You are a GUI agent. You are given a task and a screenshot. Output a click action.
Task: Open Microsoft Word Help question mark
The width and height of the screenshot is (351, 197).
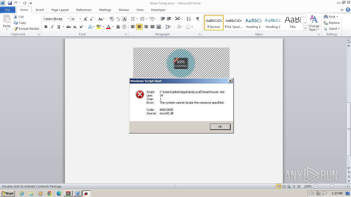(348, 10)
